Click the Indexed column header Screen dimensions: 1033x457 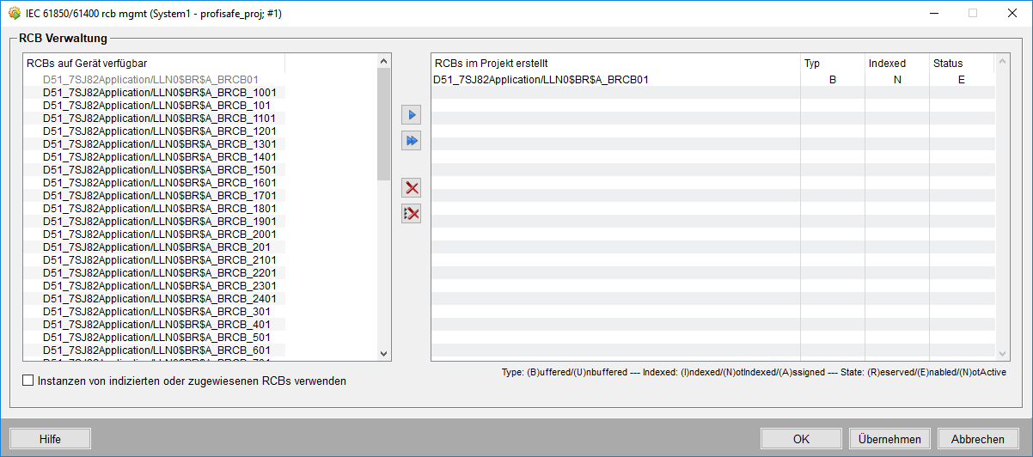896,63
